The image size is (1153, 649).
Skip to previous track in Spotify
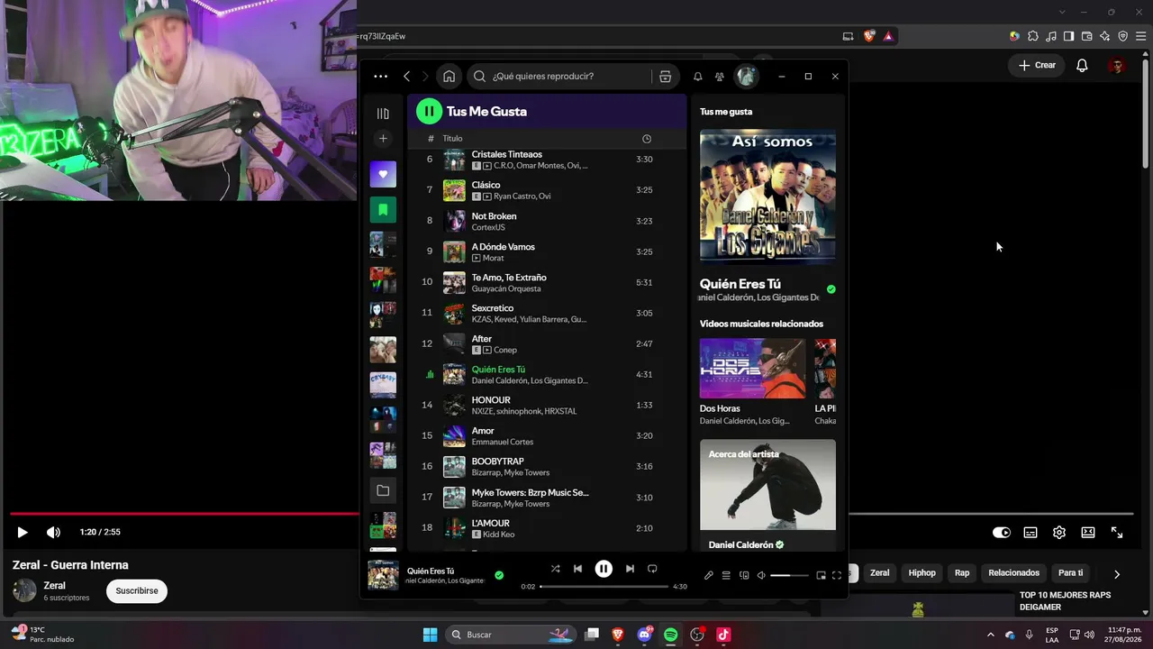(x=578, y=569)
